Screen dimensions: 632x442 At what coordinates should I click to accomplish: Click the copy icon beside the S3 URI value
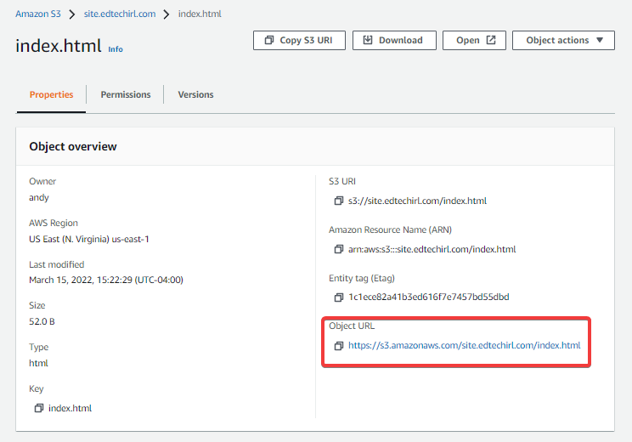pyautogui.click(x=339, y=201)
